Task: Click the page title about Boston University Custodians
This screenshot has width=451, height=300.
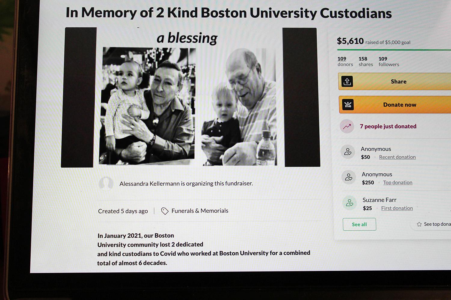Action: [229, 13]
